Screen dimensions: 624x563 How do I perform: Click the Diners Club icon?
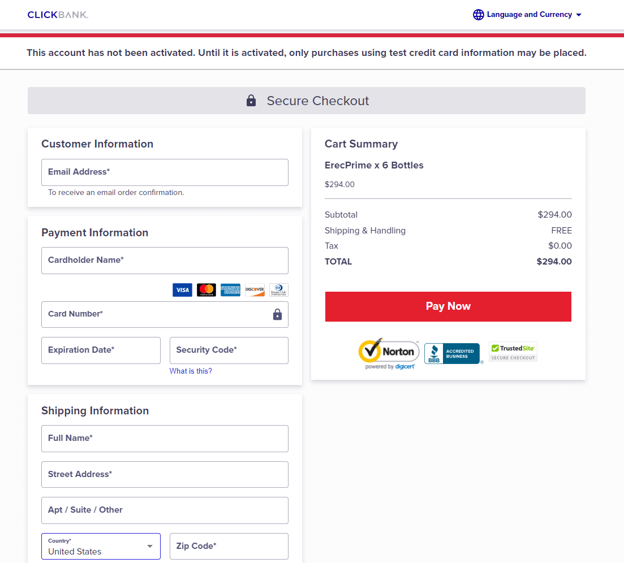(278, 289)
